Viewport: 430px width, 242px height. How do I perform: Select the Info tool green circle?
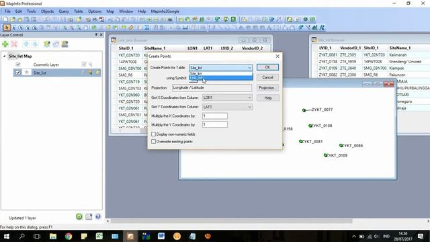click(x=94, y=28)
